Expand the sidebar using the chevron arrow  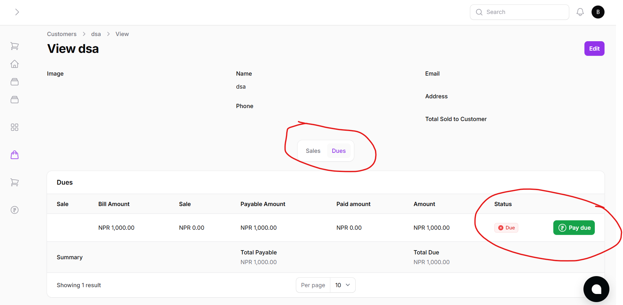pos(17,12)
